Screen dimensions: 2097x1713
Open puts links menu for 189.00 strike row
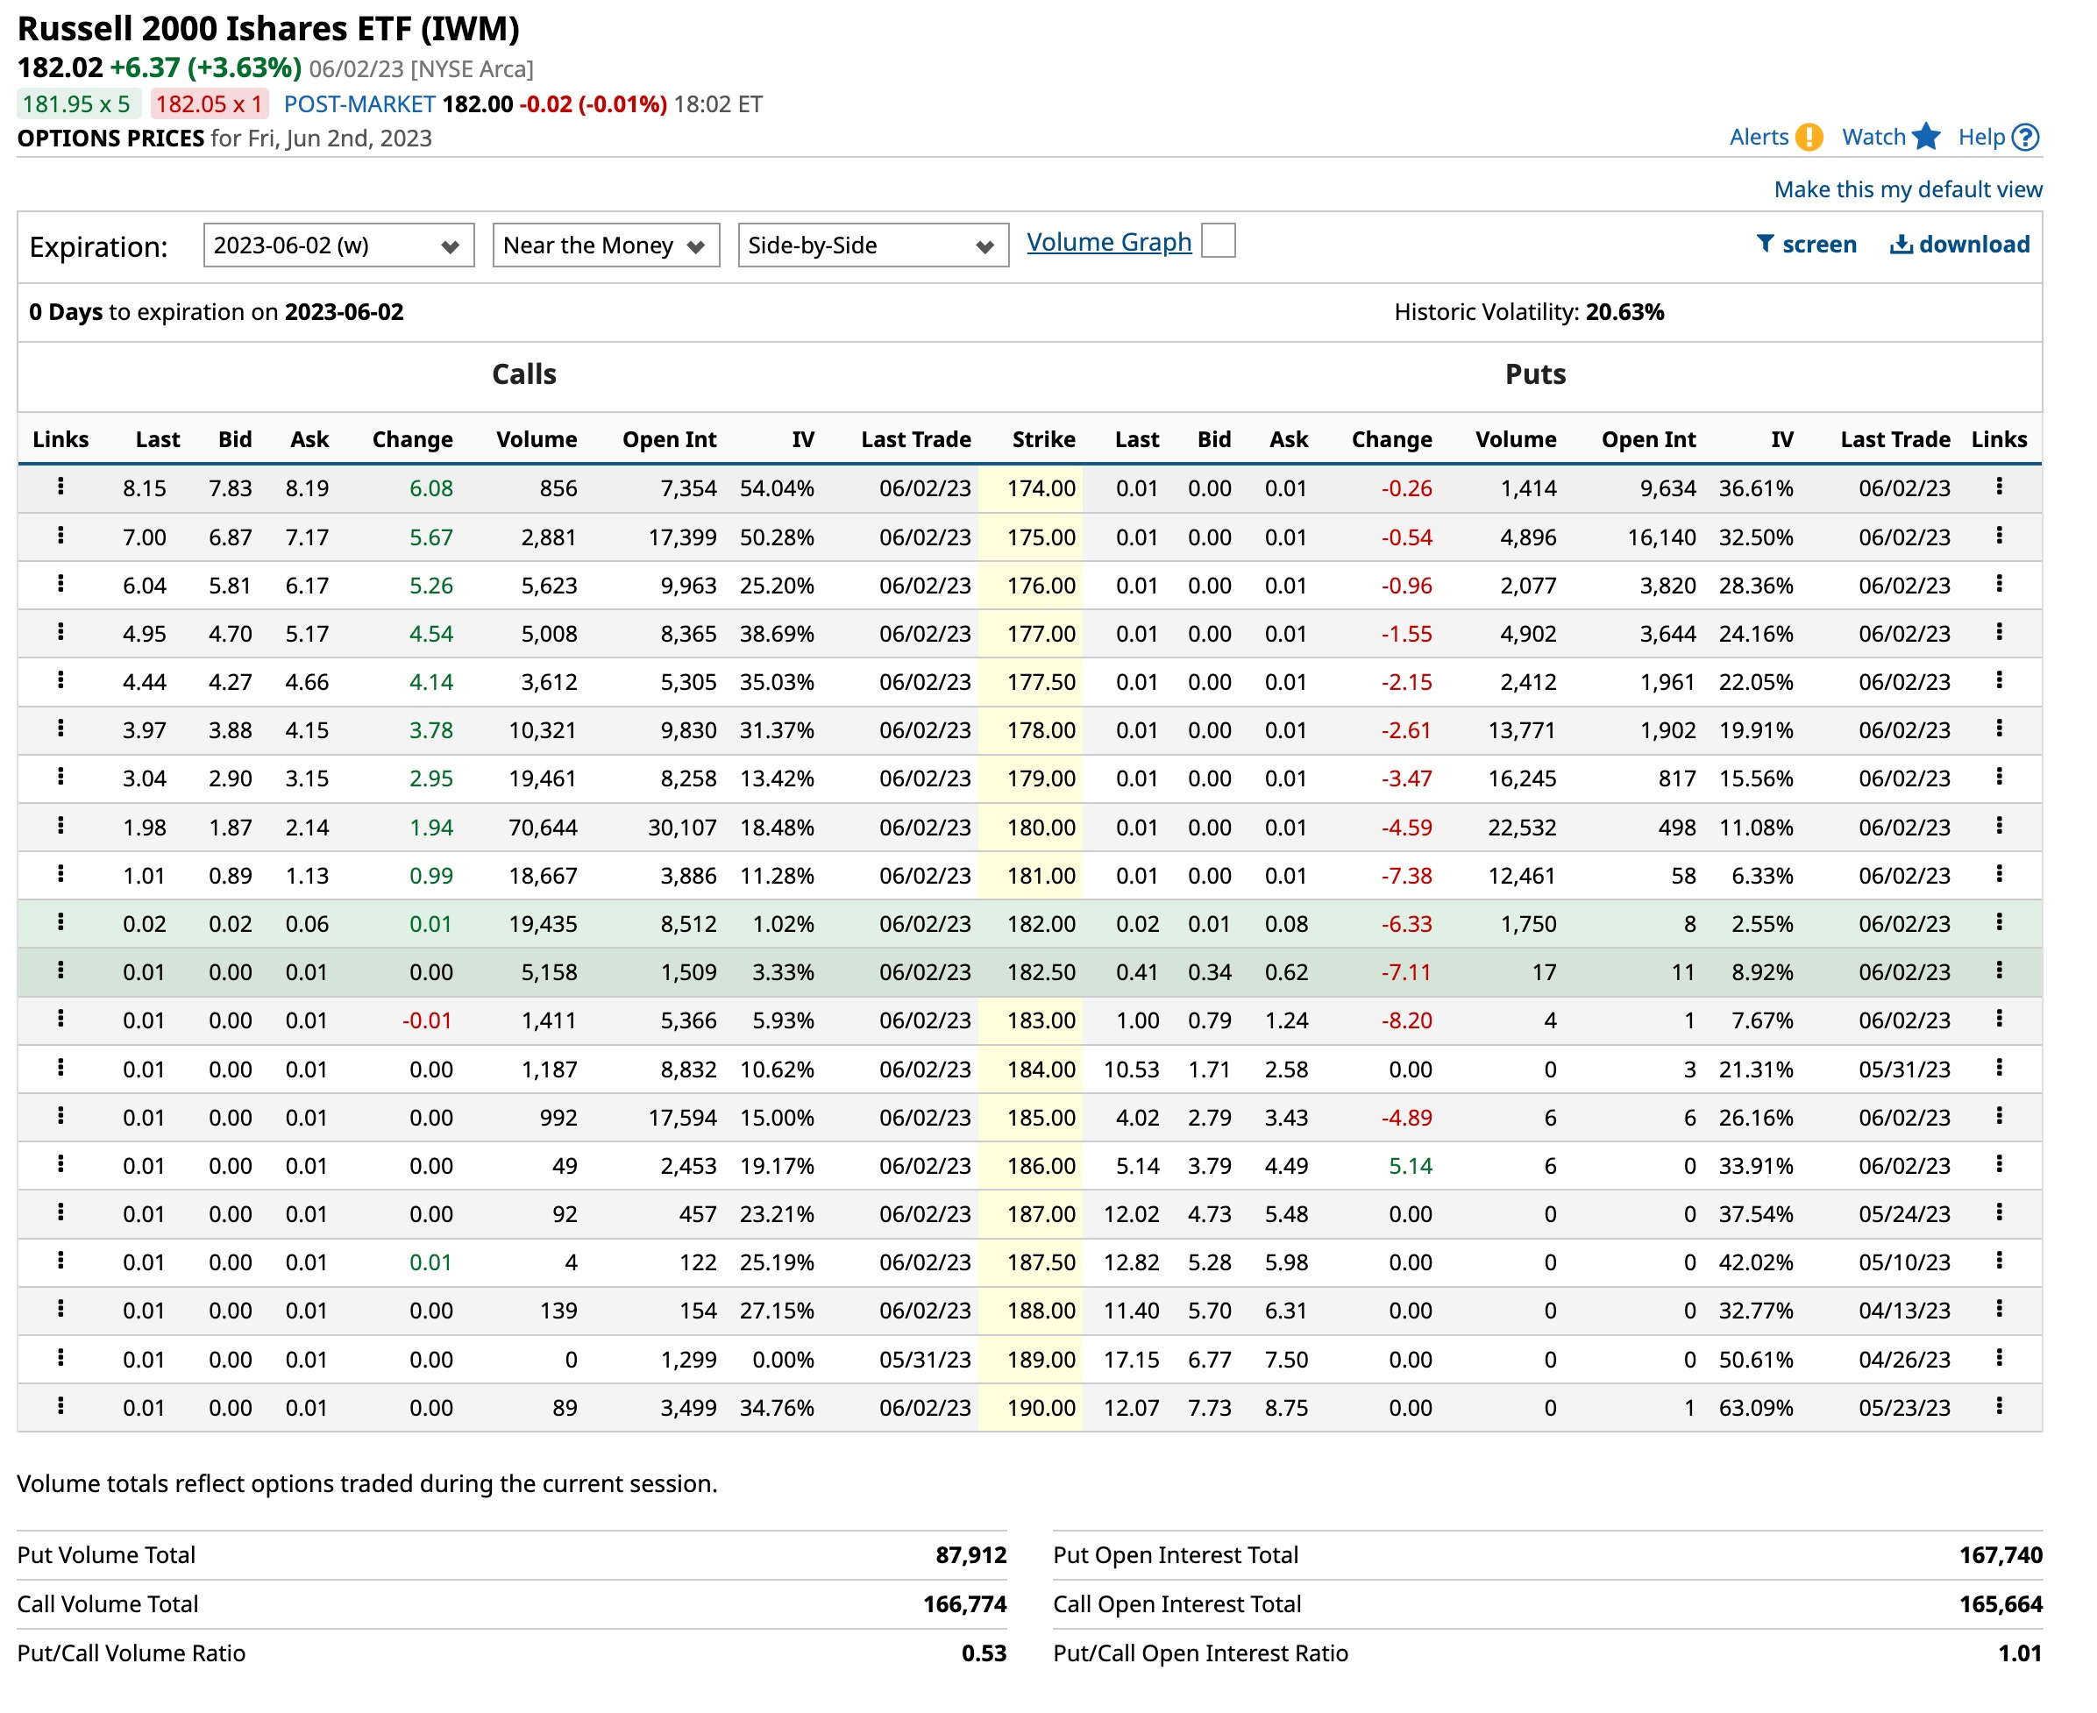pos(2000,1358)
